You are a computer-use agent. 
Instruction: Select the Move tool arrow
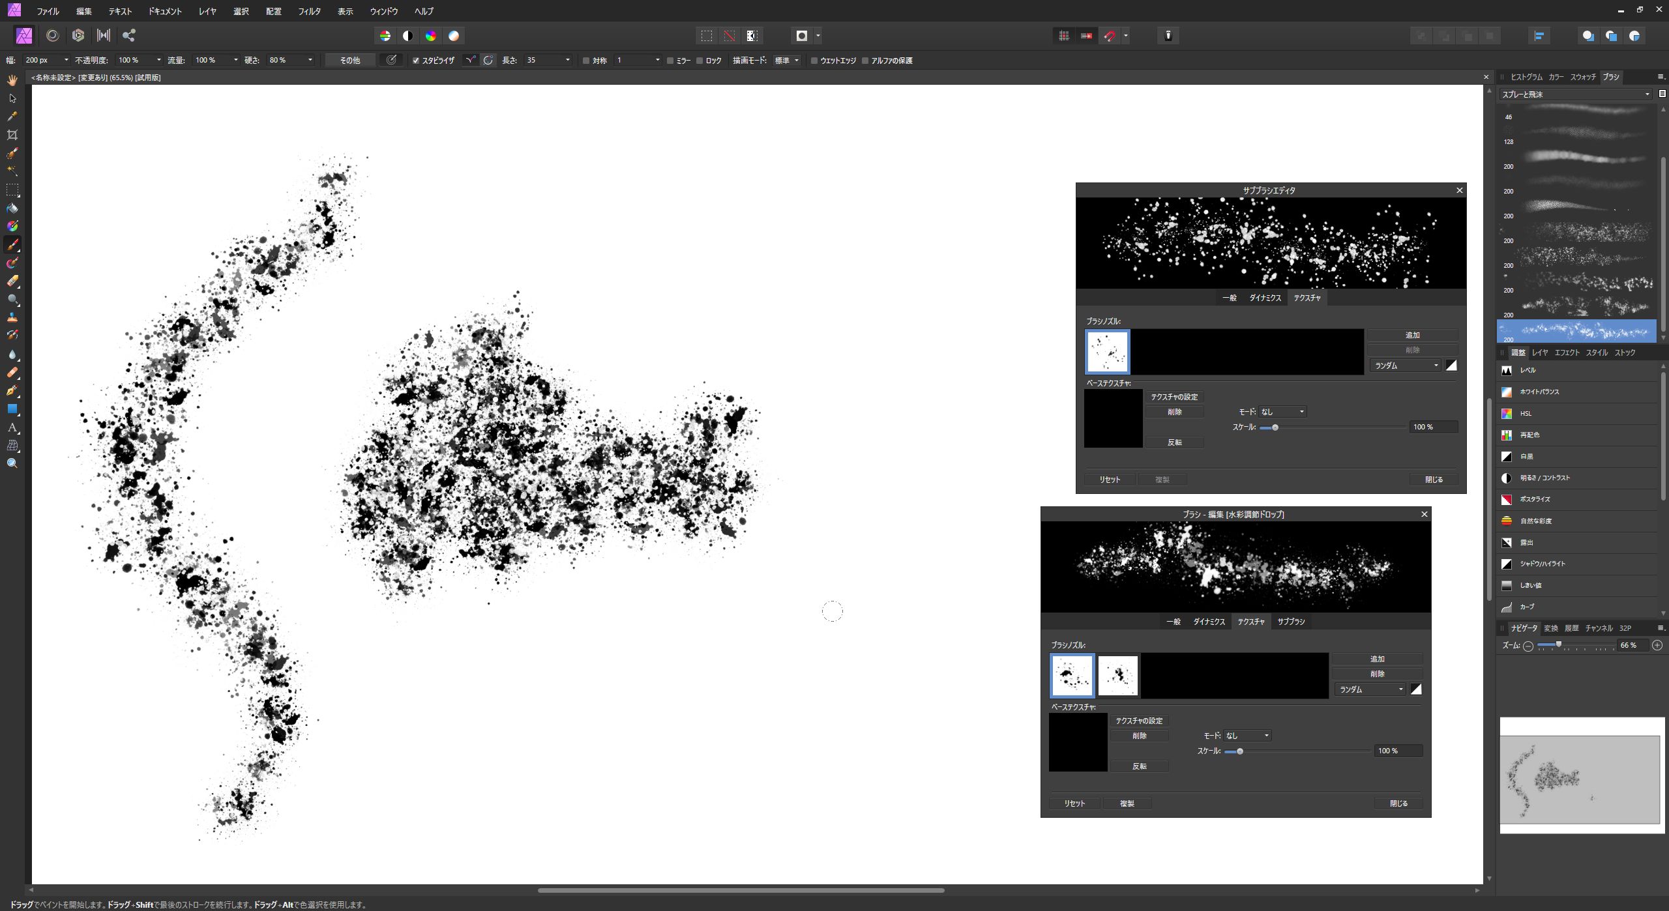12,98
